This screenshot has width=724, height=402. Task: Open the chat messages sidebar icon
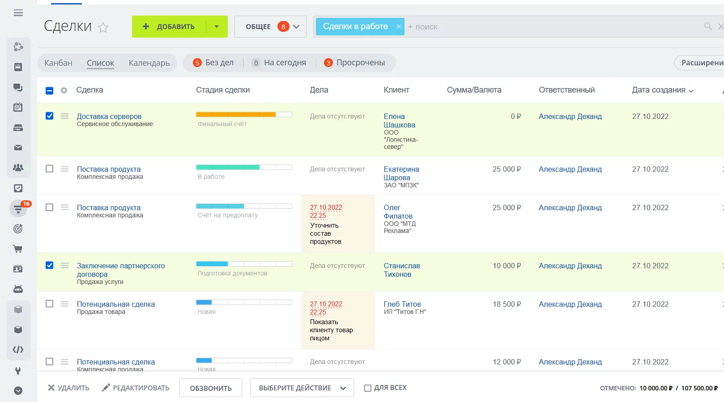click(18, 88)
